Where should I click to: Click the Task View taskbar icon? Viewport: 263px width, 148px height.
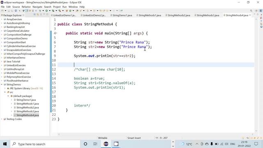[95, 144]
